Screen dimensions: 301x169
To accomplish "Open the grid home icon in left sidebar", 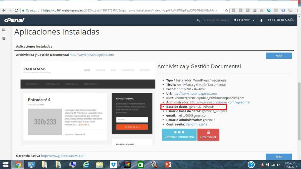I will [4, 30].
